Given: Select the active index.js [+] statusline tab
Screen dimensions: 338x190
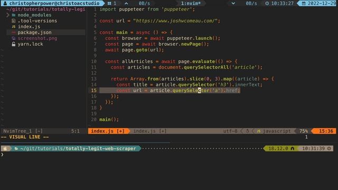Looking at the screenshot, I should point(108,131).
